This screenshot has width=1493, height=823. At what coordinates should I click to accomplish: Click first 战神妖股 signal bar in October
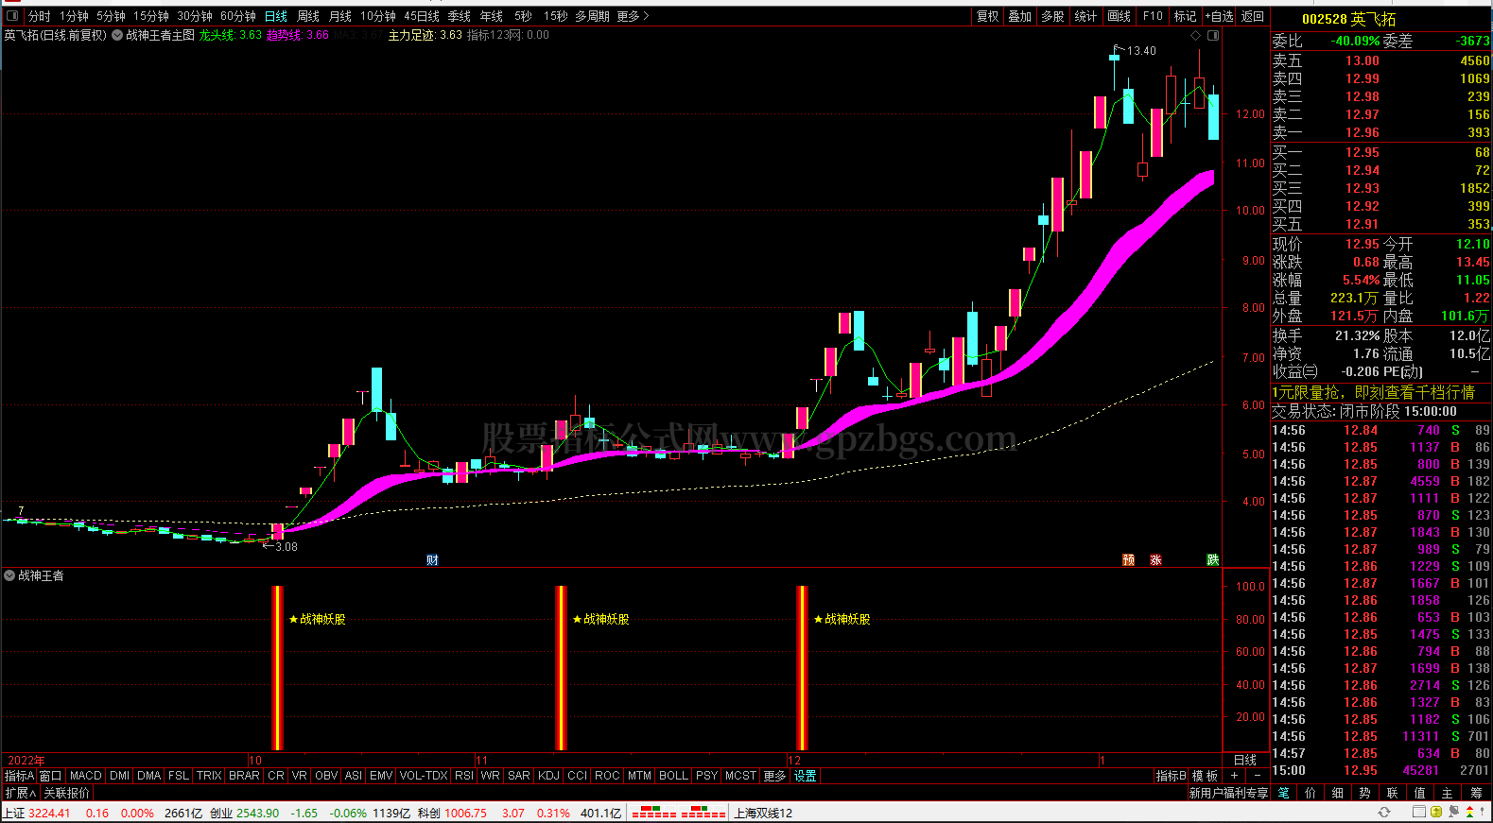[278, 668]
